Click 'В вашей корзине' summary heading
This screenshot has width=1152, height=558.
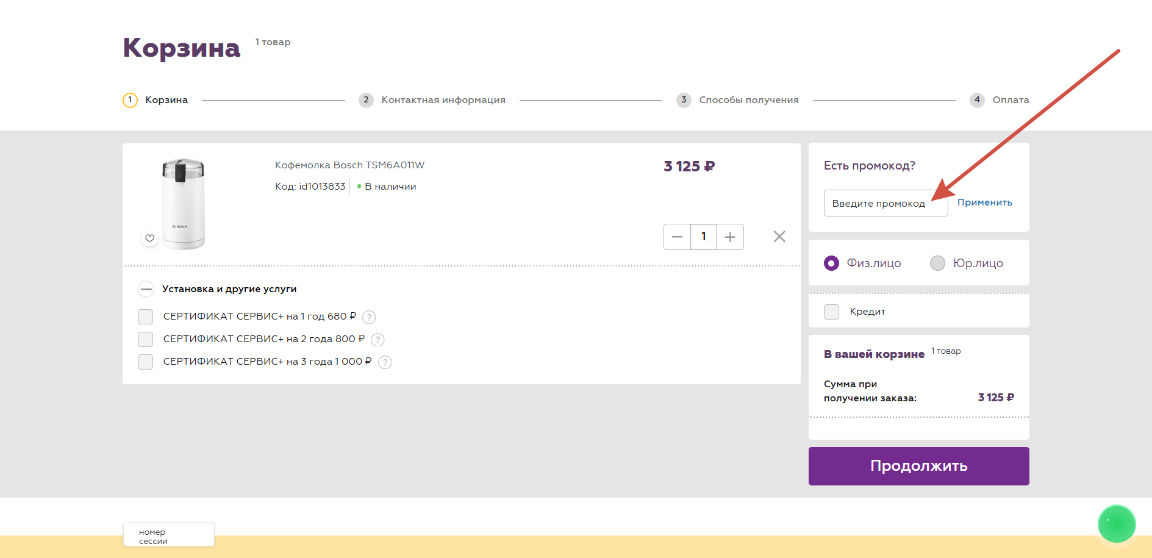coord(874,354)
